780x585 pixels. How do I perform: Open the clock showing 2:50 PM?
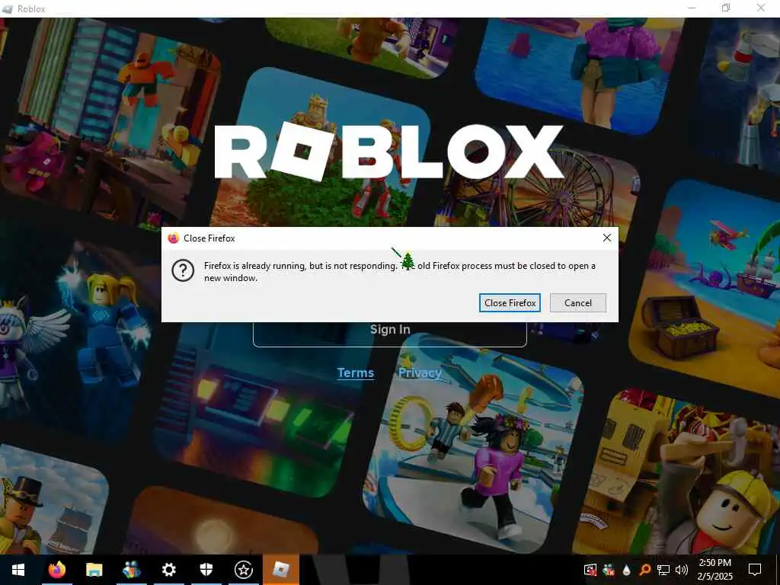click(x=714, y=570)
